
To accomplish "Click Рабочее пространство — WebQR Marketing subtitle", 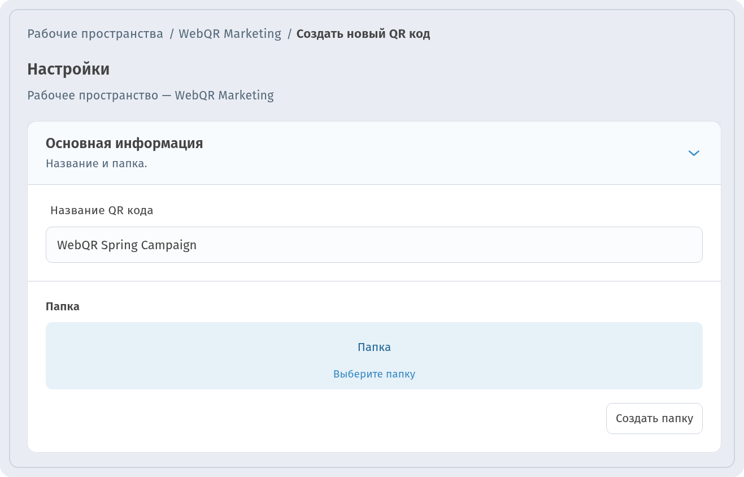I will coord(151,96).
